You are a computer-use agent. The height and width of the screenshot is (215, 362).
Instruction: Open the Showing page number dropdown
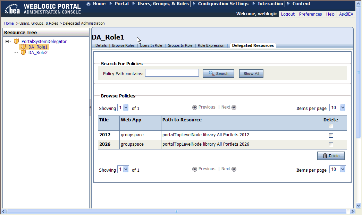(x=123, y=108)
